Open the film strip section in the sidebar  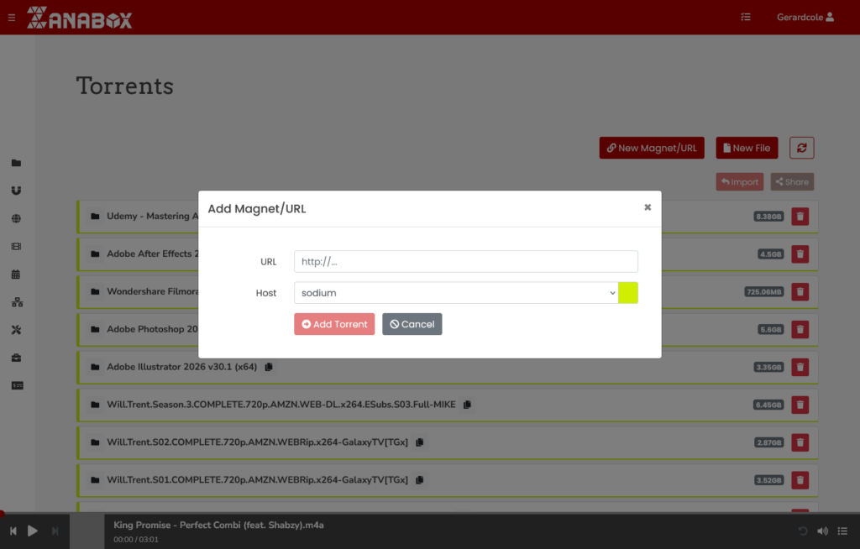click(17, 246)
